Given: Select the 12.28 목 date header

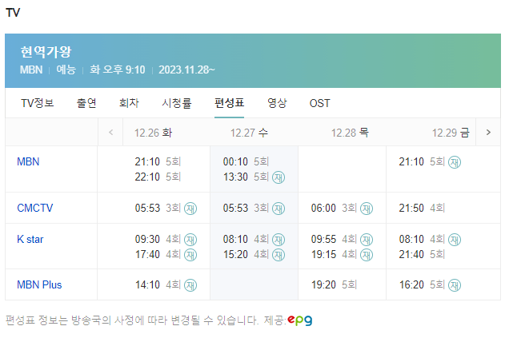Looking at the screenshot, I should (x=350, y=133).
